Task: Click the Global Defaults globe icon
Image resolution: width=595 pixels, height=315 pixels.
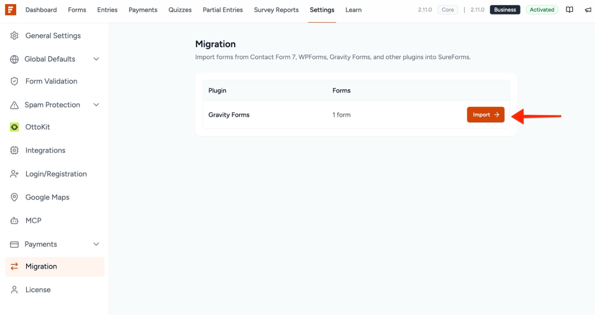Action: click(x=15, y=59)
